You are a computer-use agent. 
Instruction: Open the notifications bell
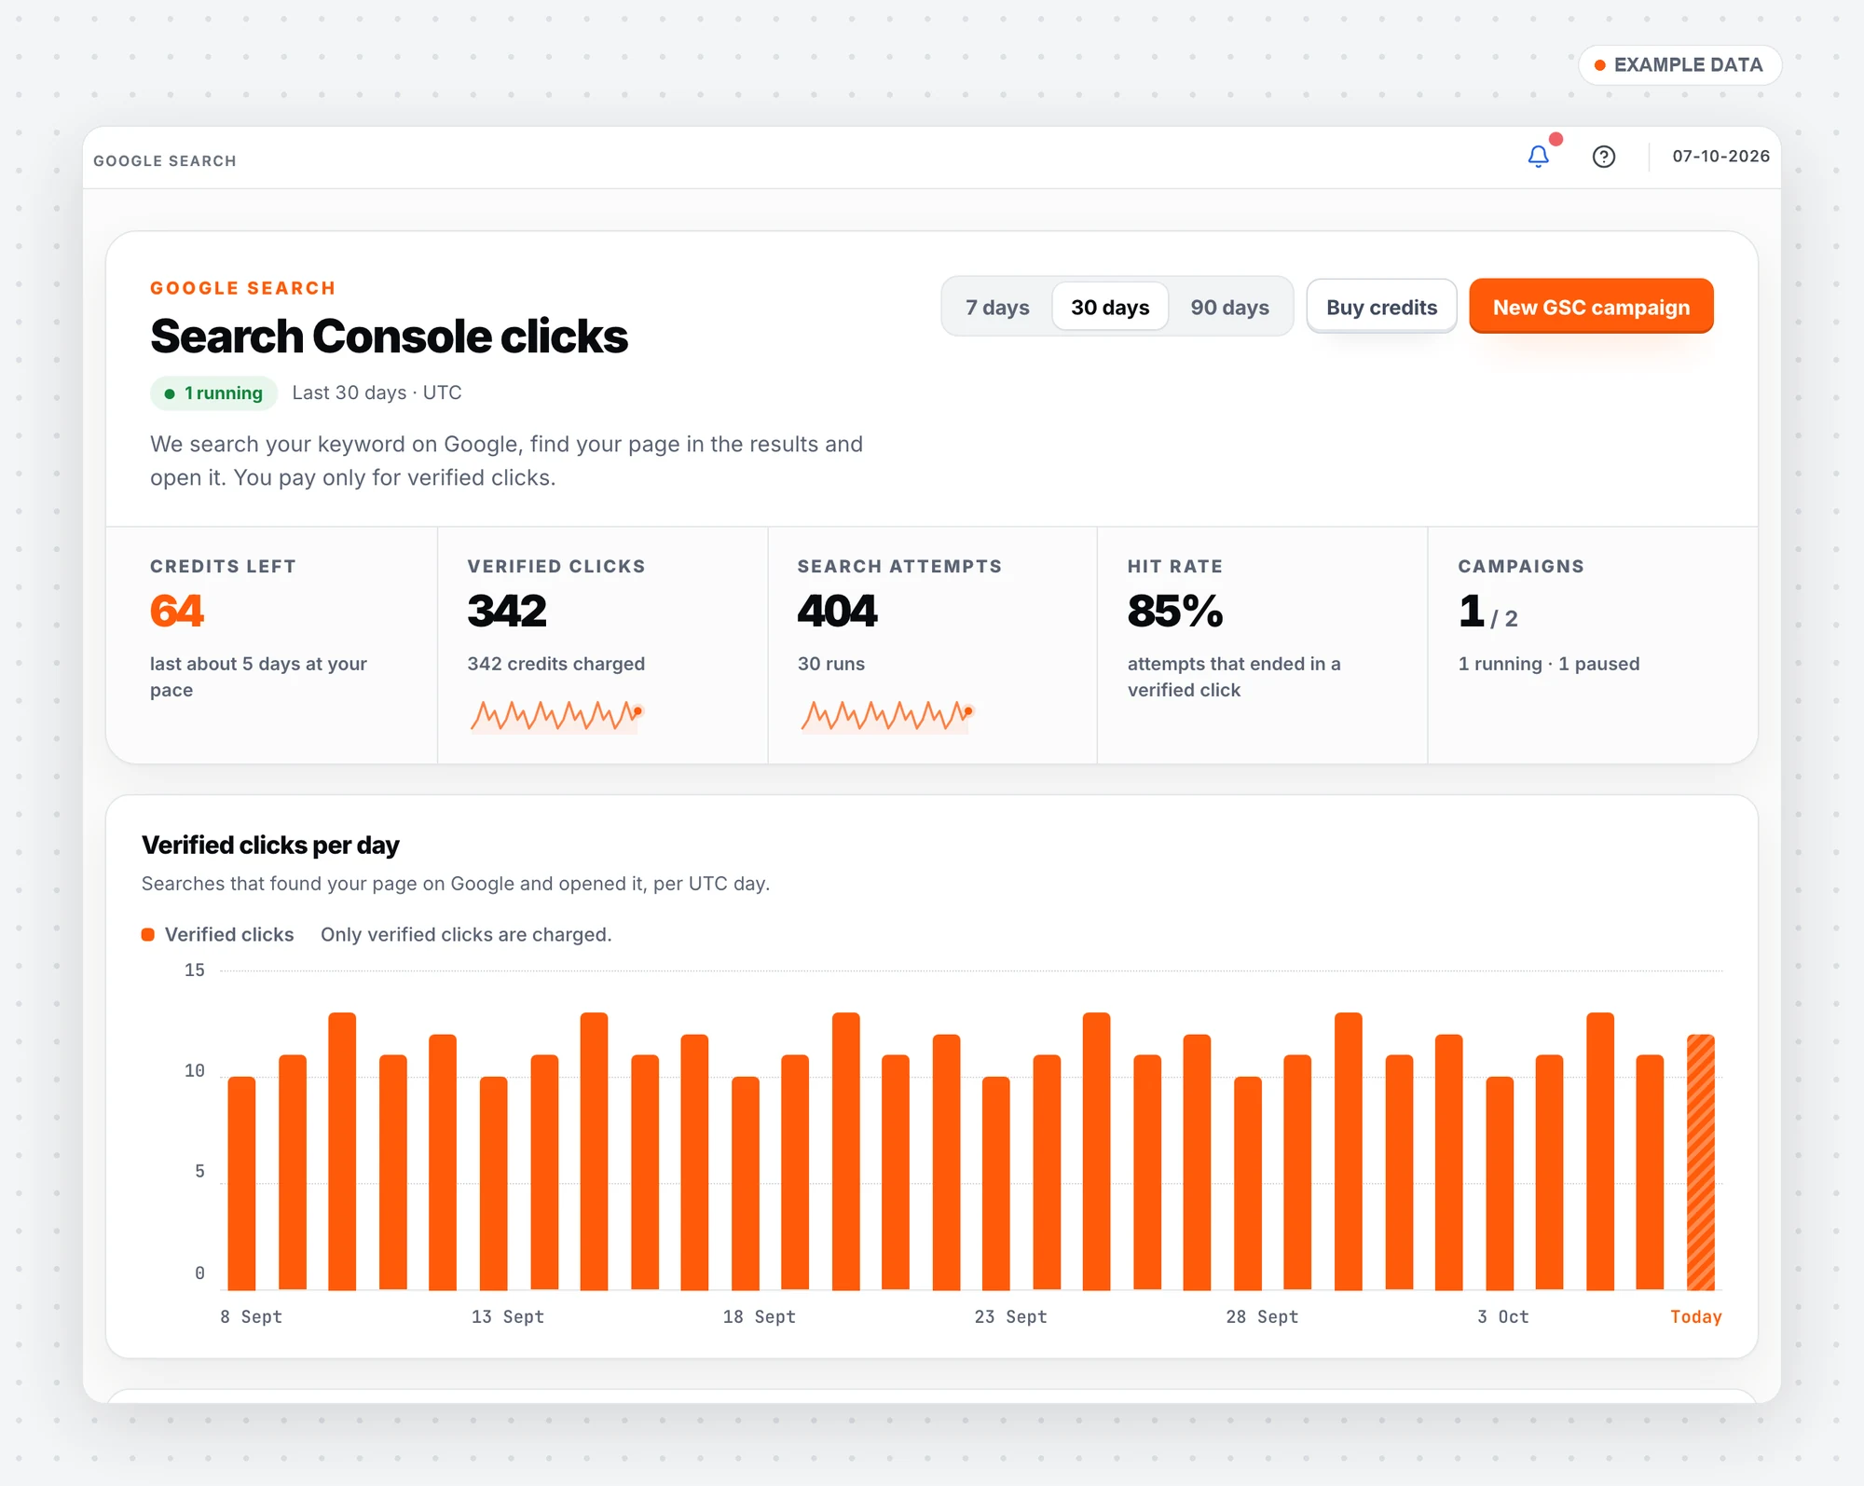point(1539,157)
